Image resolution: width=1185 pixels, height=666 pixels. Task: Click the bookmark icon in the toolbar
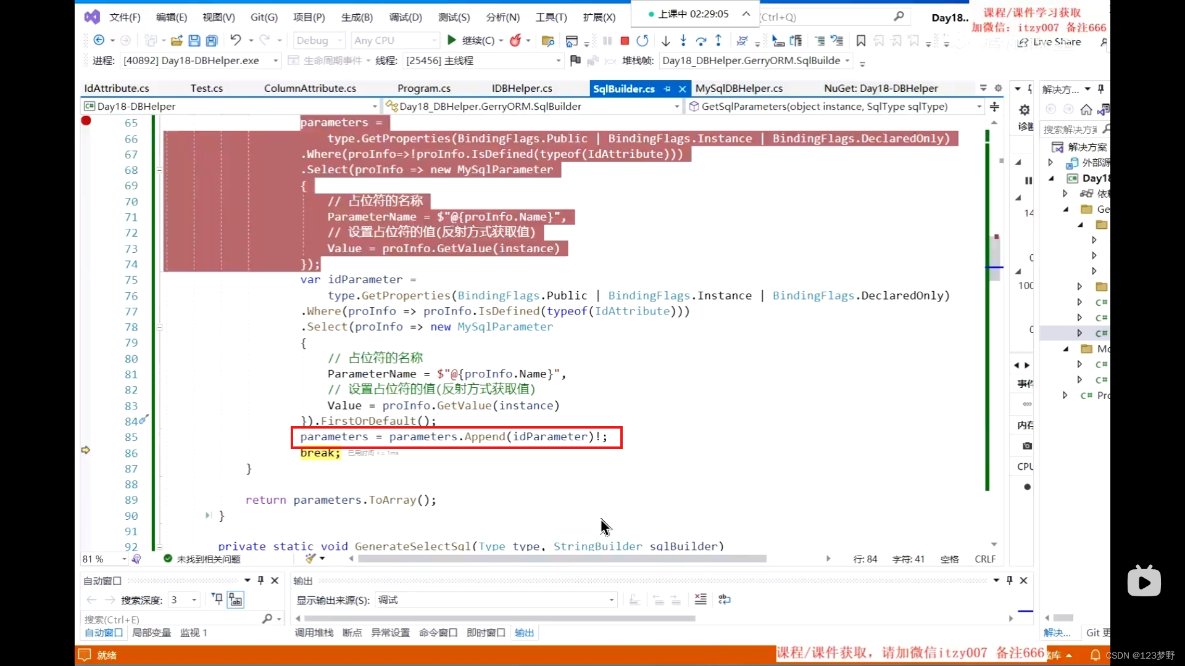861,41
